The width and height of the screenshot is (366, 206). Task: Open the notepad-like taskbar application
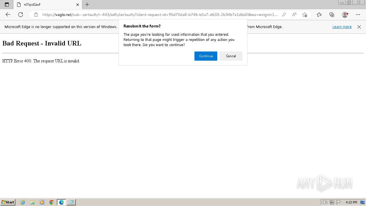tap(71, 202)
